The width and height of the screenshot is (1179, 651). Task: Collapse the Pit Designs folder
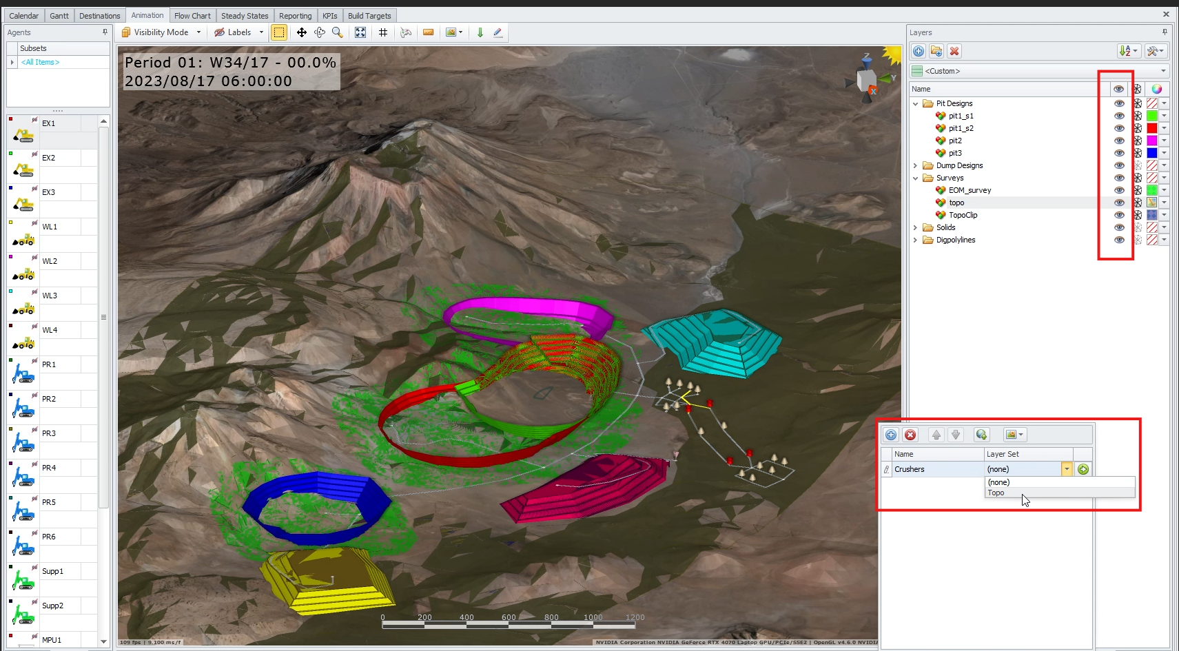tap(915, 103)
